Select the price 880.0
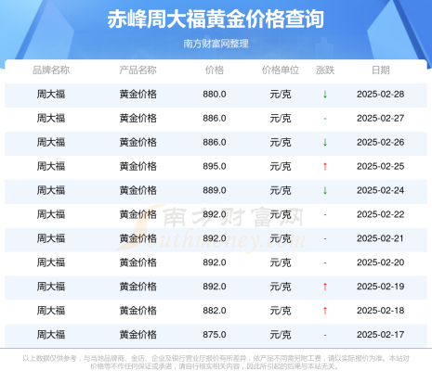The width and height of the screenshot is (432, 371). [215, 95]
